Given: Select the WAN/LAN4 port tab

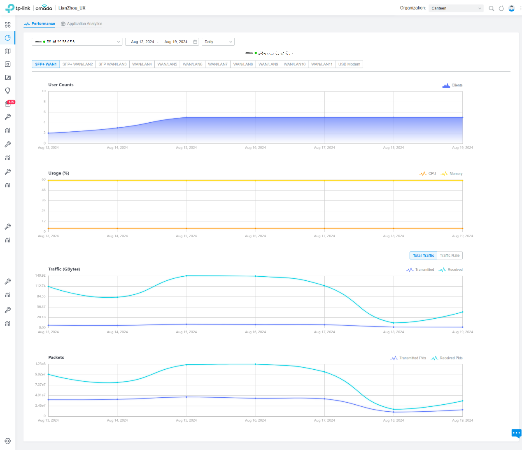Looking at the screenshot, I should tap(142, 64).
